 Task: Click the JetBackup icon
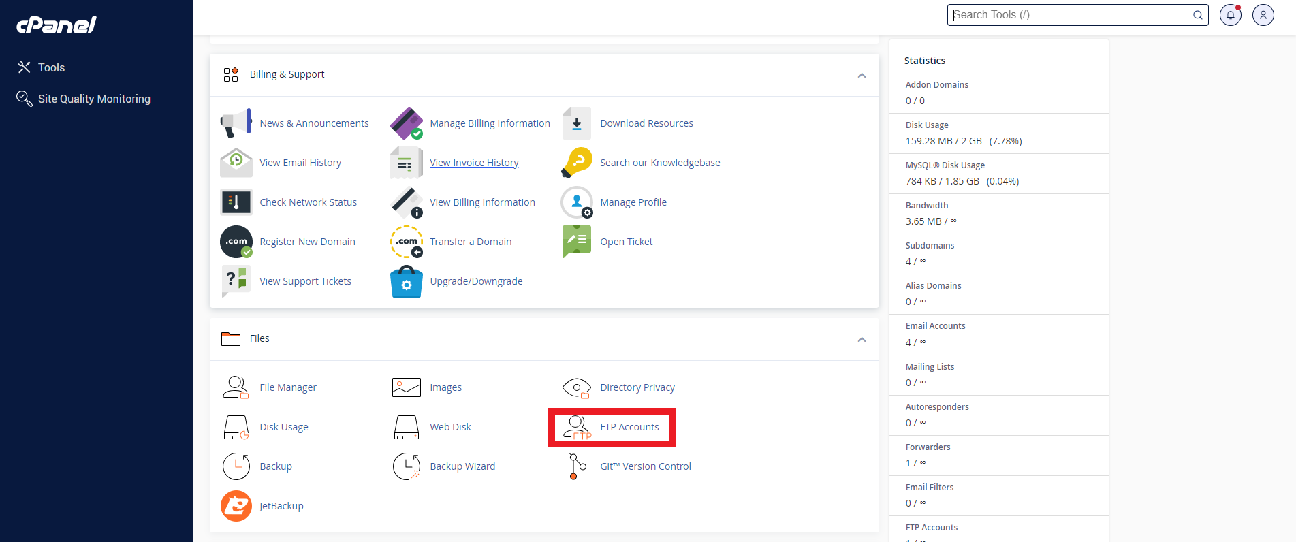click(x=236, y=506)
